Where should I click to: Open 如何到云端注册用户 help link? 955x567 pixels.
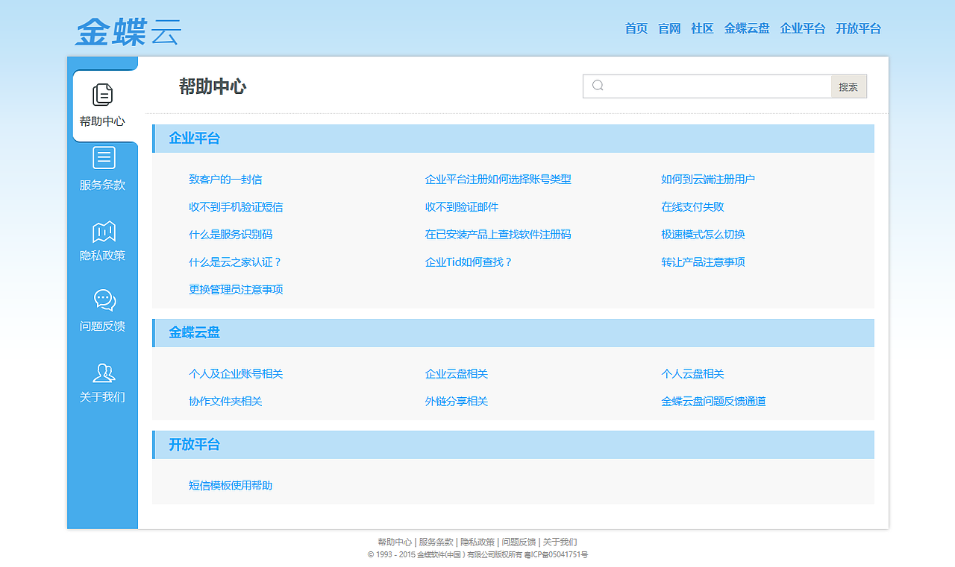[x=708, y=180]
